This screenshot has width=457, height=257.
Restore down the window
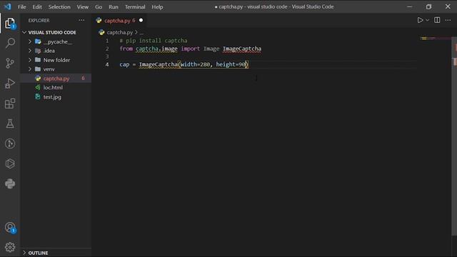click(x=428, y=6)
